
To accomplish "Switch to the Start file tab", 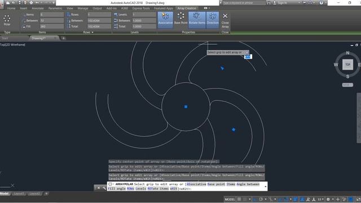I will click(x=5, y=38).
